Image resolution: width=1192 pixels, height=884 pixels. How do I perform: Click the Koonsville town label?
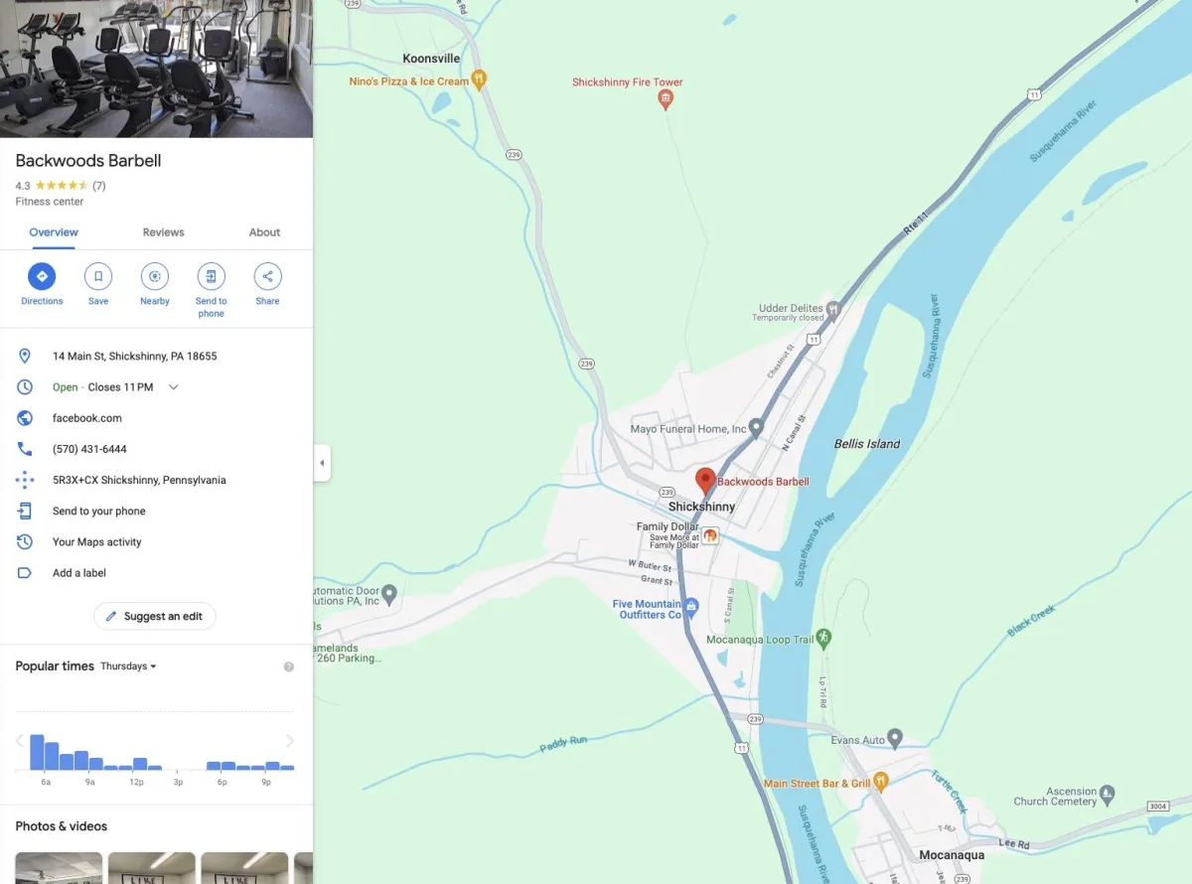pyautogui.click(x=431, y=59)
